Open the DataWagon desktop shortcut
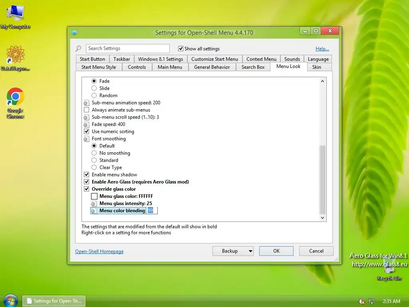Viewport: 409px width, 307px height. (x=16, y=58)
